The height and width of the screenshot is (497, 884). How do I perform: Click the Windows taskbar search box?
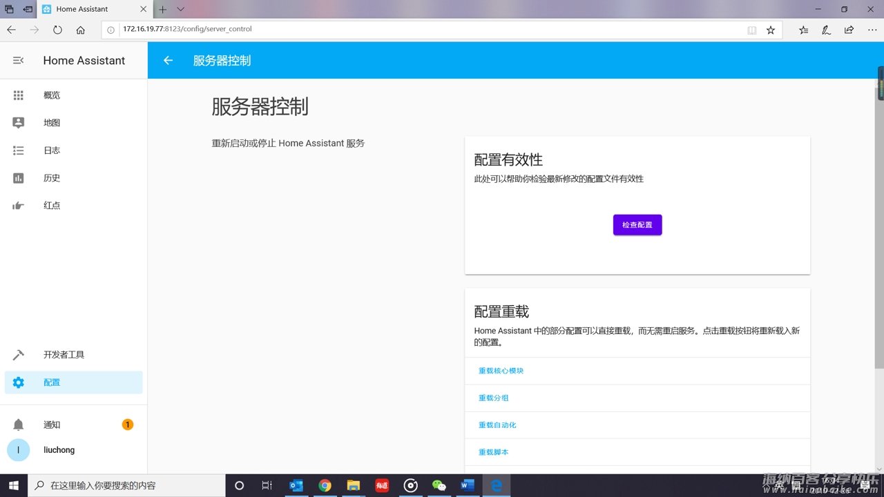point(124,485)
